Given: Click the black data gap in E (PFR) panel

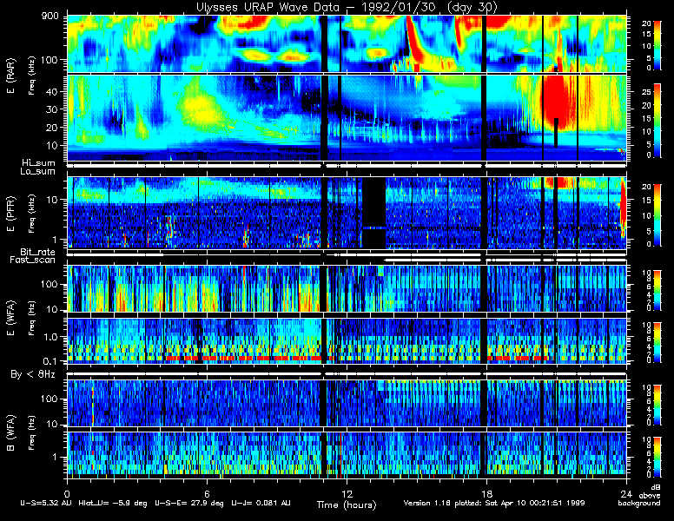Looking at the screenshot, I should [373, 213].
